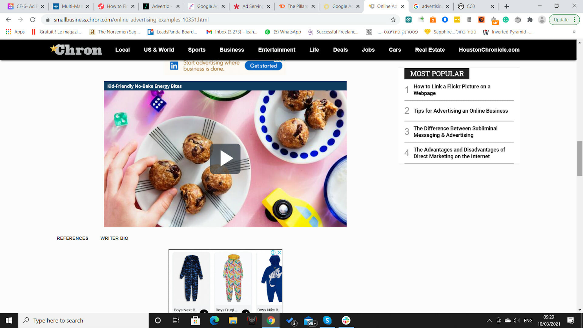Image resolution: width=583 pixels, height=328 pixels.
Task: Click the Update button in Chrome
Action: (x=561, y=20)
